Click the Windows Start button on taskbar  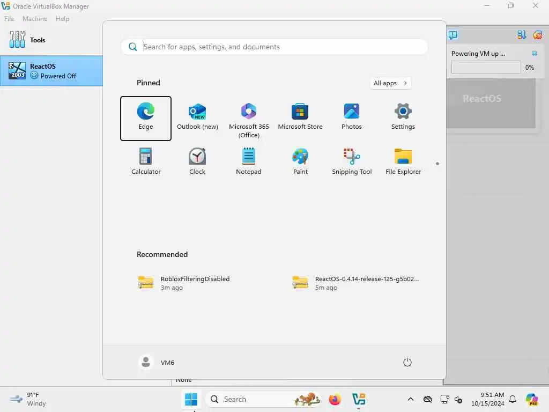click(191, 399)
